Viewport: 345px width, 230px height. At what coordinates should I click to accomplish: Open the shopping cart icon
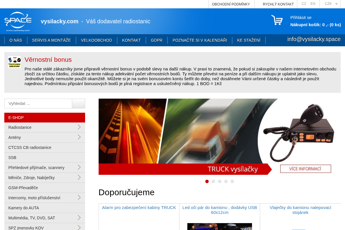click(x=277, y=20)
